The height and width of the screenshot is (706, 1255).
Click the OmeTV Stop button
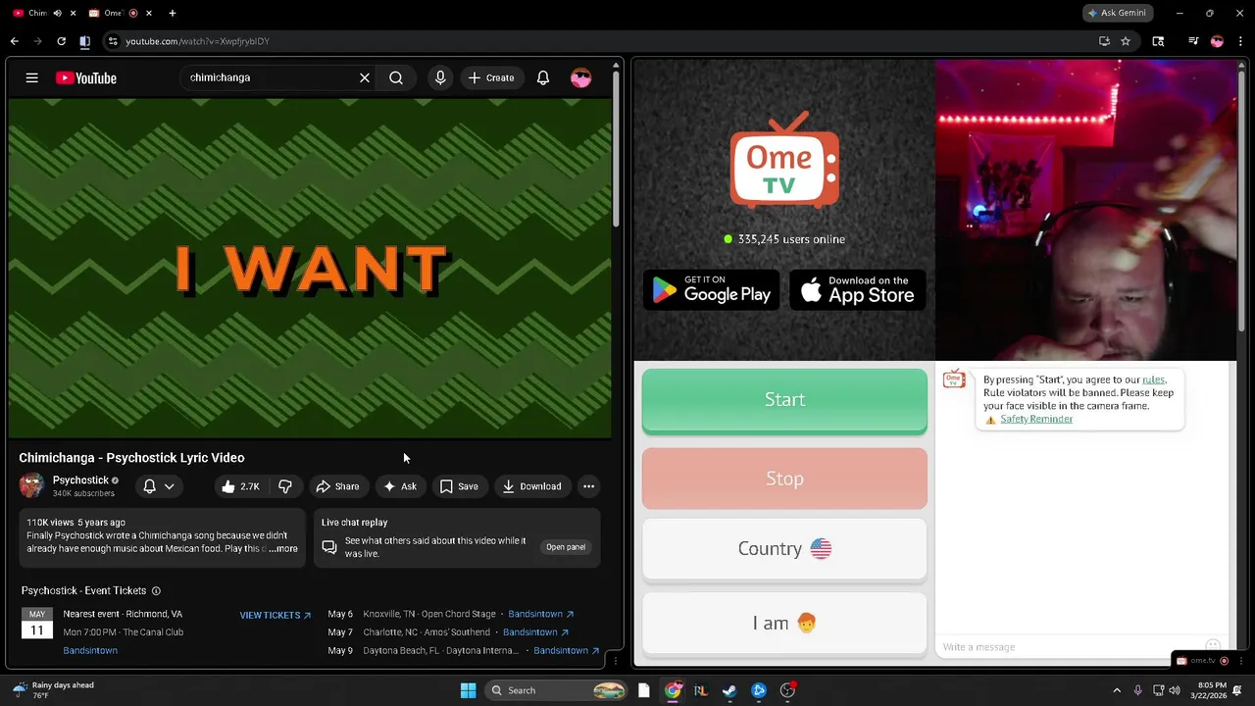[784, 479]
